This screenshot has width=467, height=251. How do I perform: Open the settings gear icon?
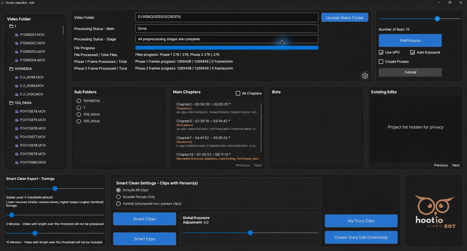tap(365, 76)
